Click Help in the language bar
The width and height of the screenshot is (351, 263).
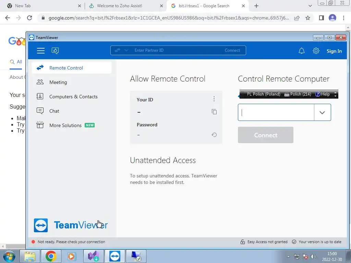(x=323, y=94)
